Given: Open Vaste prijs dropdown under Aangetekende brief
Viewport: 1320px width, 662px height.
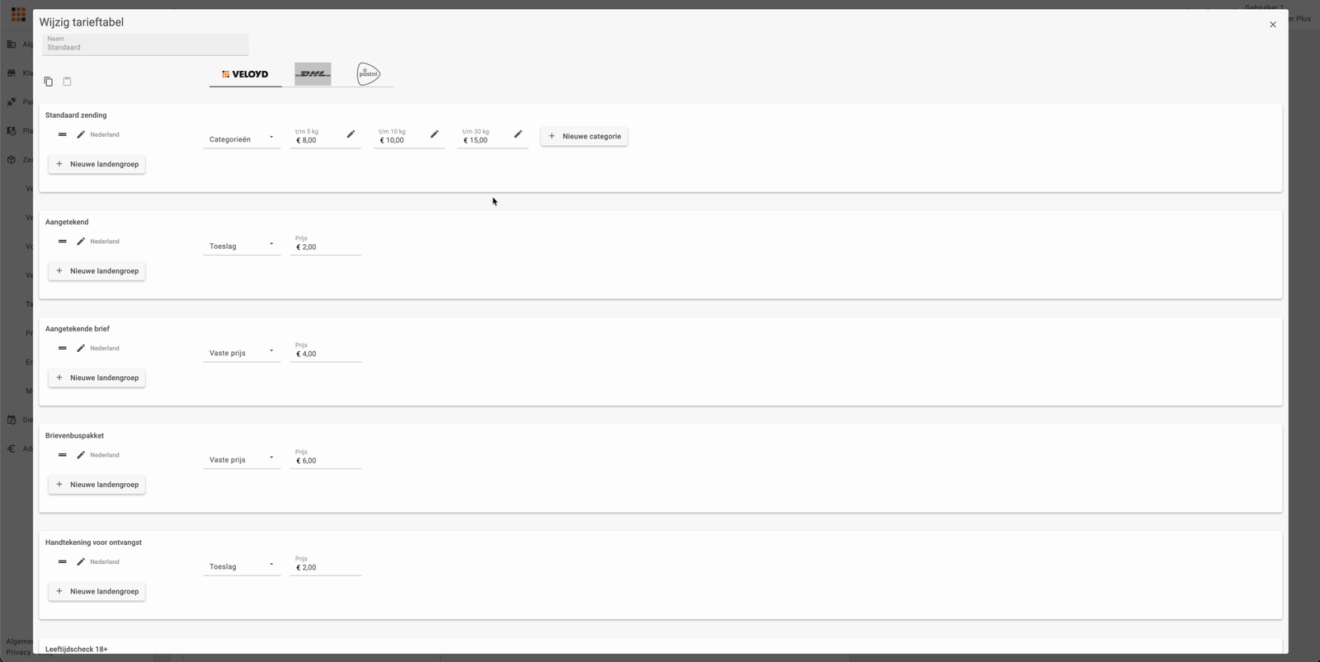Looking at the screenshot, I should 242,353.
